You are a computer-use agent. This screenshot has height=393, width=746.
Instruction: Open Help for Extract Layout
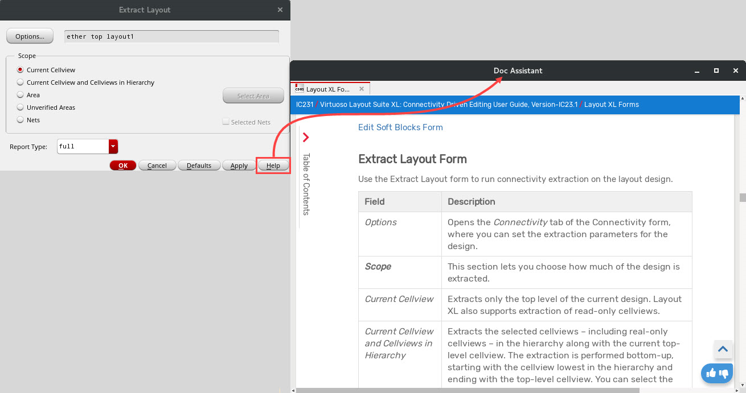tap(273, 166)
